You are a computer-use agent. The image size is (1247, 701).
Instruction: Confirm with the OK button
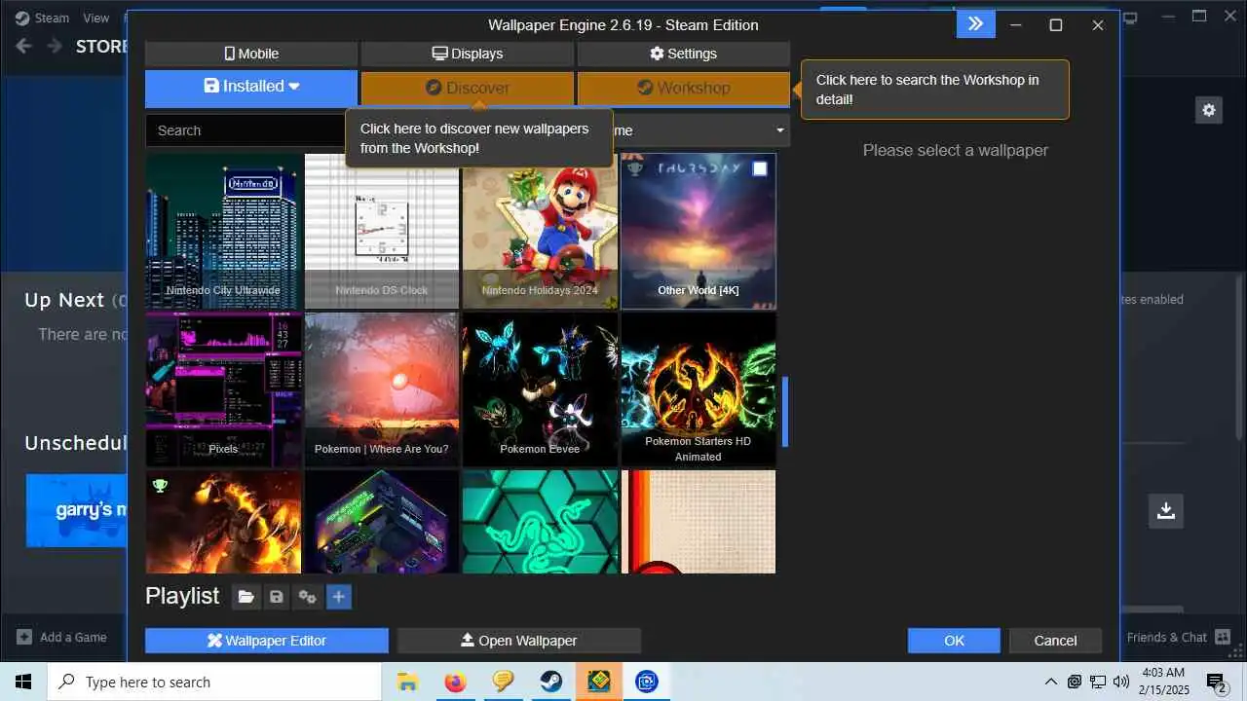coord(954,641)
